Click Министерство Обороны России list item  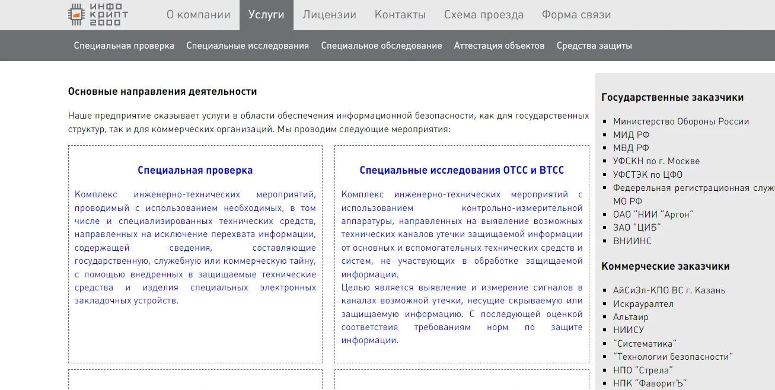pyautogui.click(x=681, y=122)
